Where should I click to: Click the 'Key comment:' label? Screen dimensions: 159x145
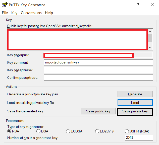pos(18,62)
